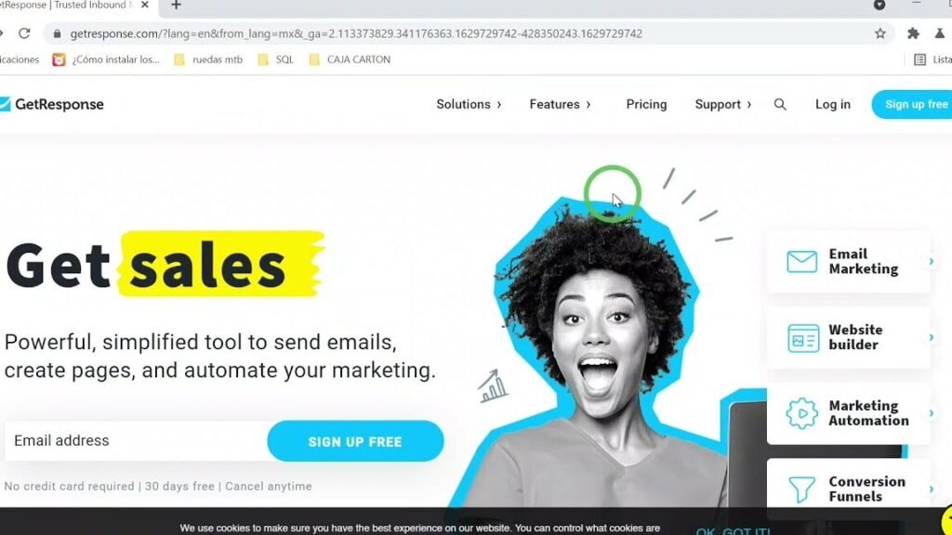This screenshot has height=535, width=952.
Task: Accept cookies with OK, GOT IT
Action: pos(733,530)
